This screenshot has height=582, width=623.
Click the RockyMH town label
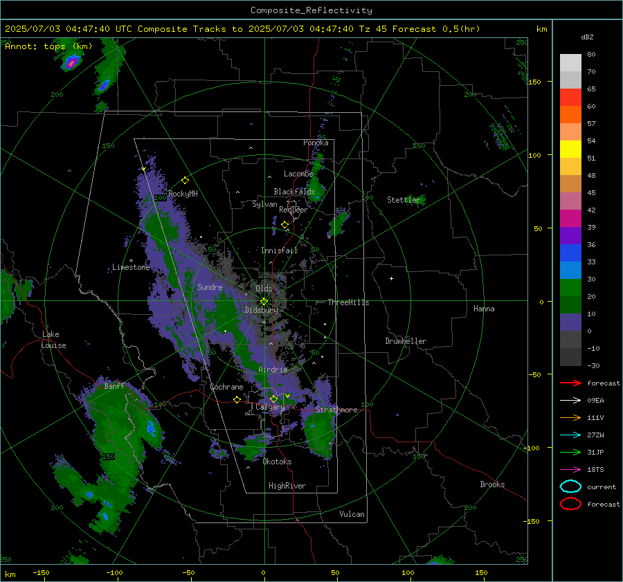[183, 194]
